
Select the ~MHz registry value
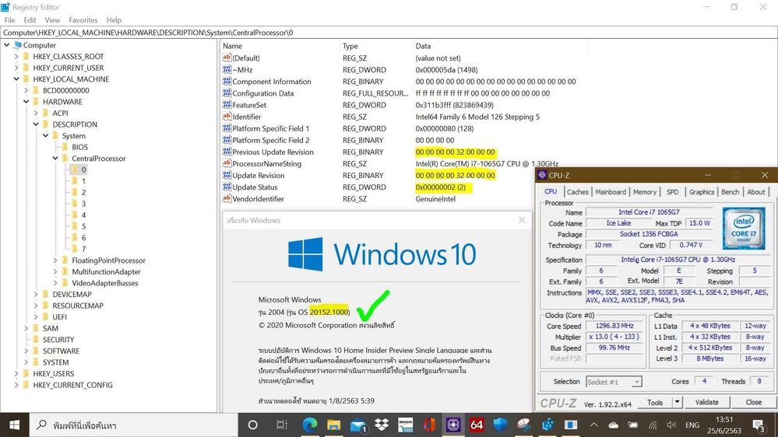(242, 70)
